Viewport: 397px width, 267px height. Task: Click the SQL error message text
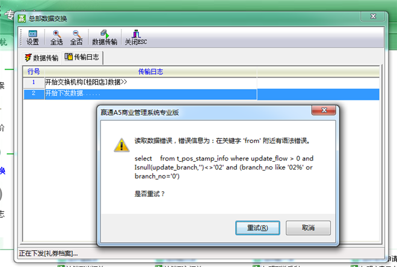(x=224, y=167)
